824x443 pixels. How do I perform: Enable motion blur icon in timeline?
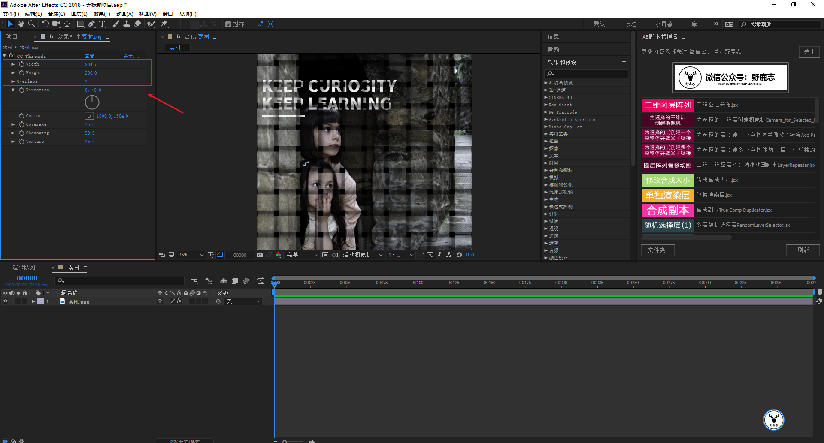pos(246,281)
